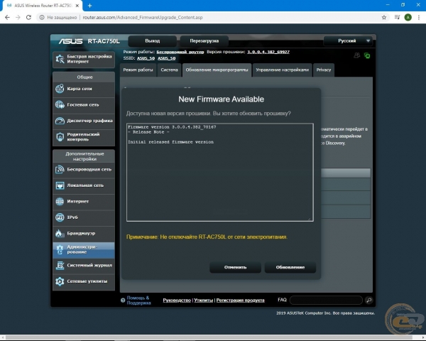This screenshot has height=341, width=426.
Task: Open IPv6 settings
Action: tap(84, 217)
